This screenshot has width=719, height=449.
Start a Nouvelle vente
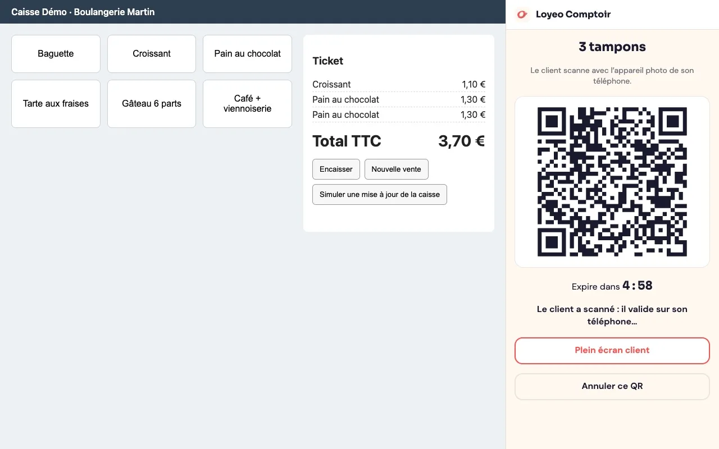pyautogui.click(x=396, y=169)
